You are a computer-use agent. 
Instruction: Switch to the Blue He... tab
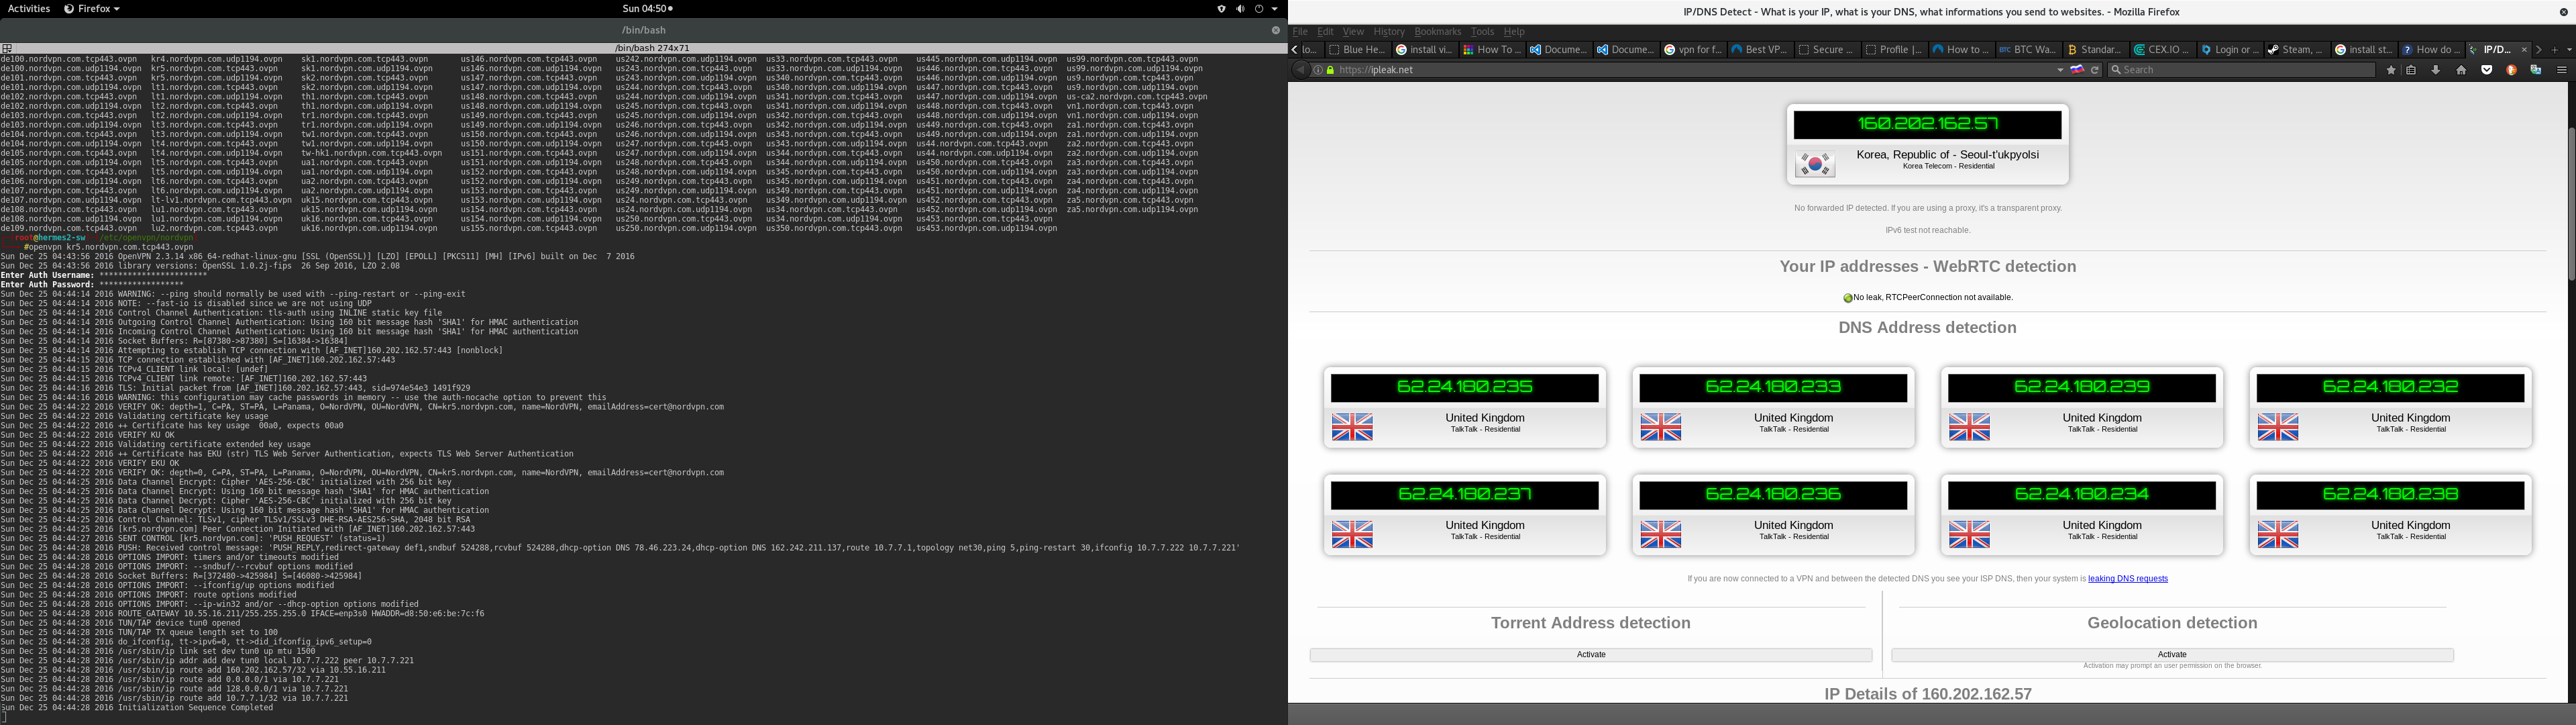[1357, 50]
